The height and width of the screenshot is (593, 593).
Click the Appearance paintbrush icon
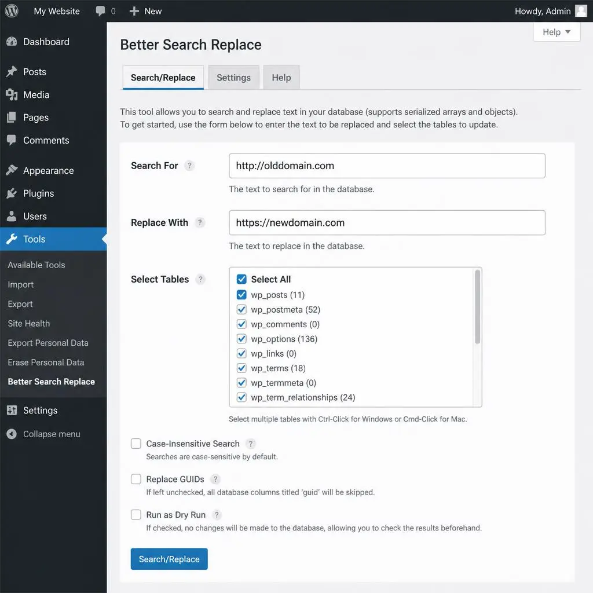coord(12,170)
